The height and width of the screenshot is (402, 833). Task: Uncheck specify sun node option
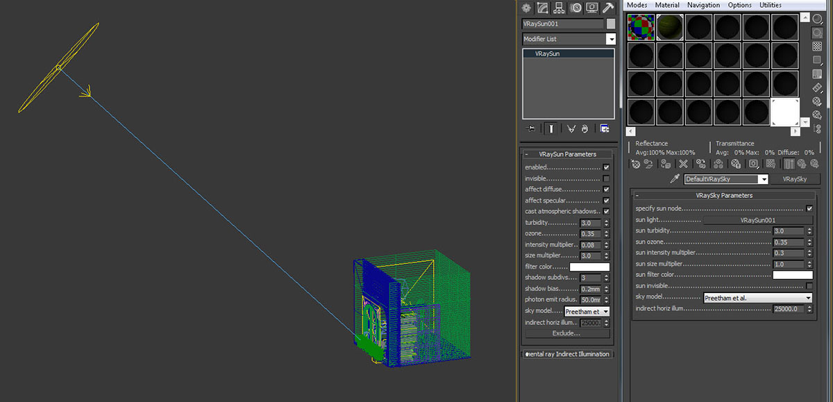click(x=809, y=208)
